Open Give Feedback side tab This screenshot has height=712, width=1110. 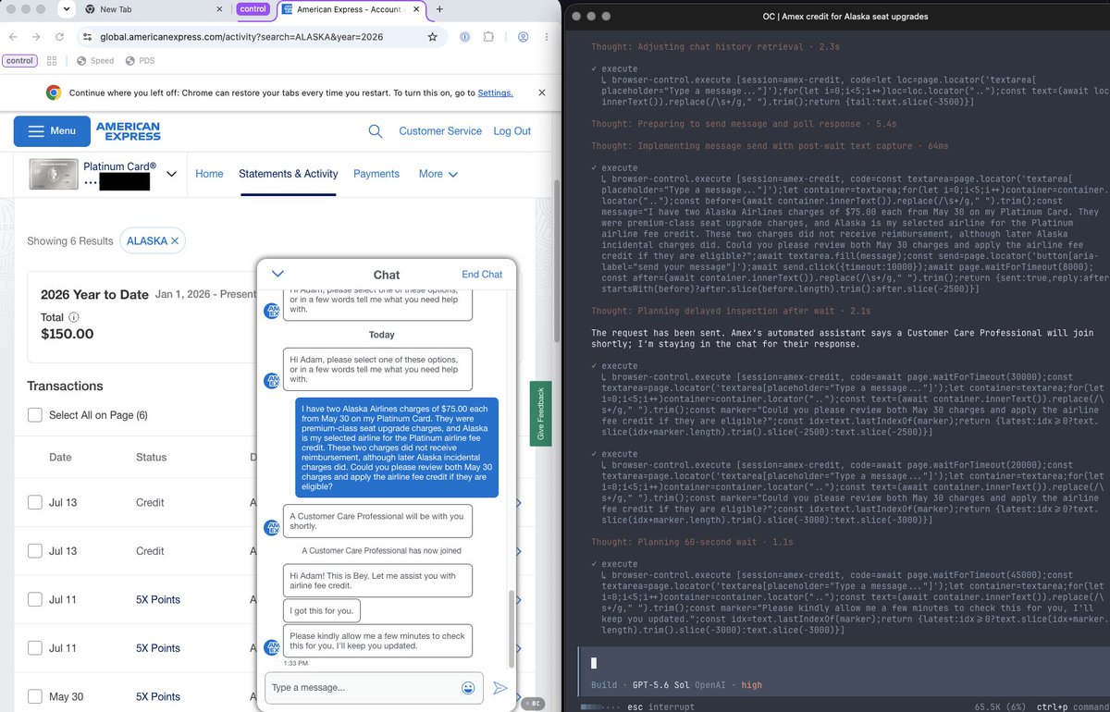click(540, 413)
